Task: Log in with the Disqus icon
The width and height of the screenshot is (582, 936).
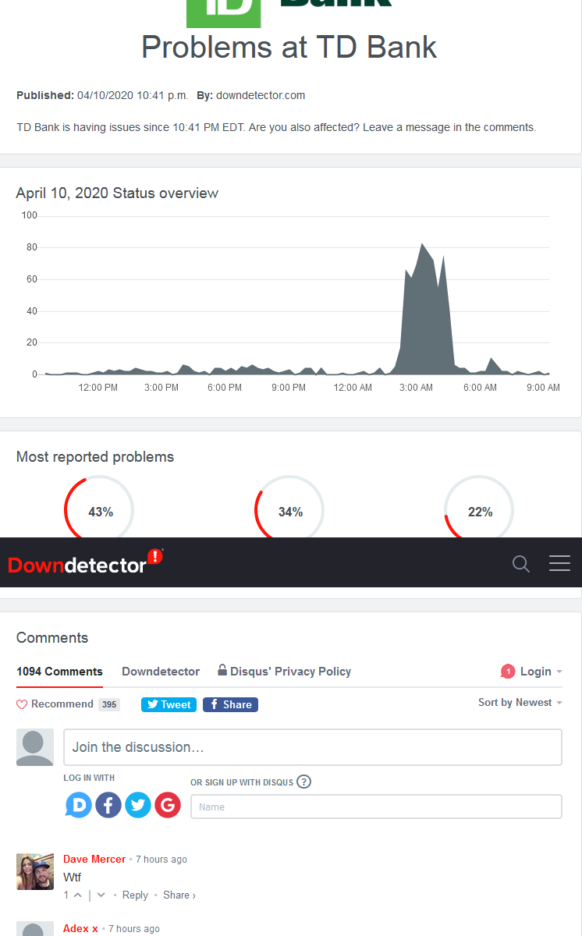Action: pos(78,805)
